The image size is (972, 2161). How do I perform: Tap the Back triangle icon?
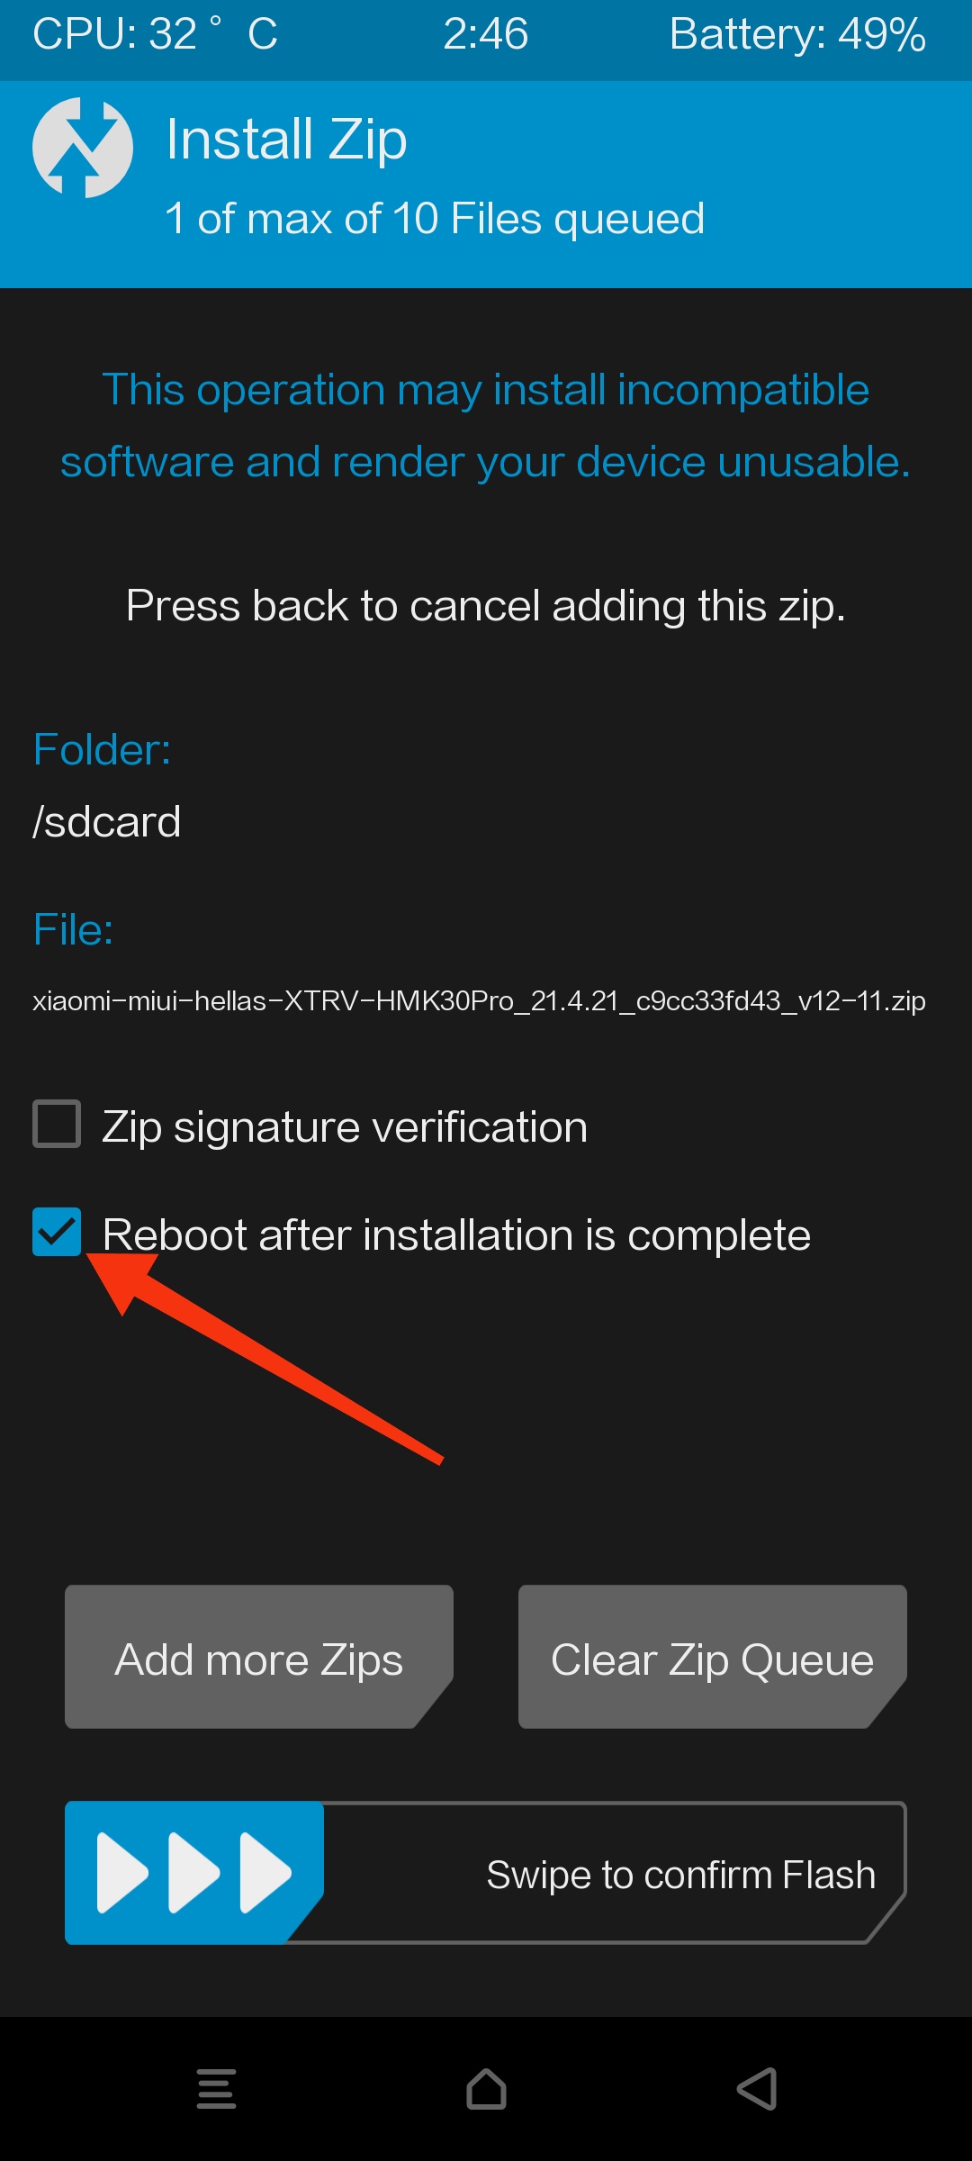coord(757,2089)
